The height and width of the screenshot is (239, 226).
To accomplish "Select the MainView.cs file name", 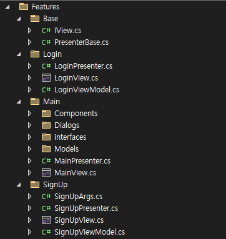I will pyautogui.click(x=76, y=173).
